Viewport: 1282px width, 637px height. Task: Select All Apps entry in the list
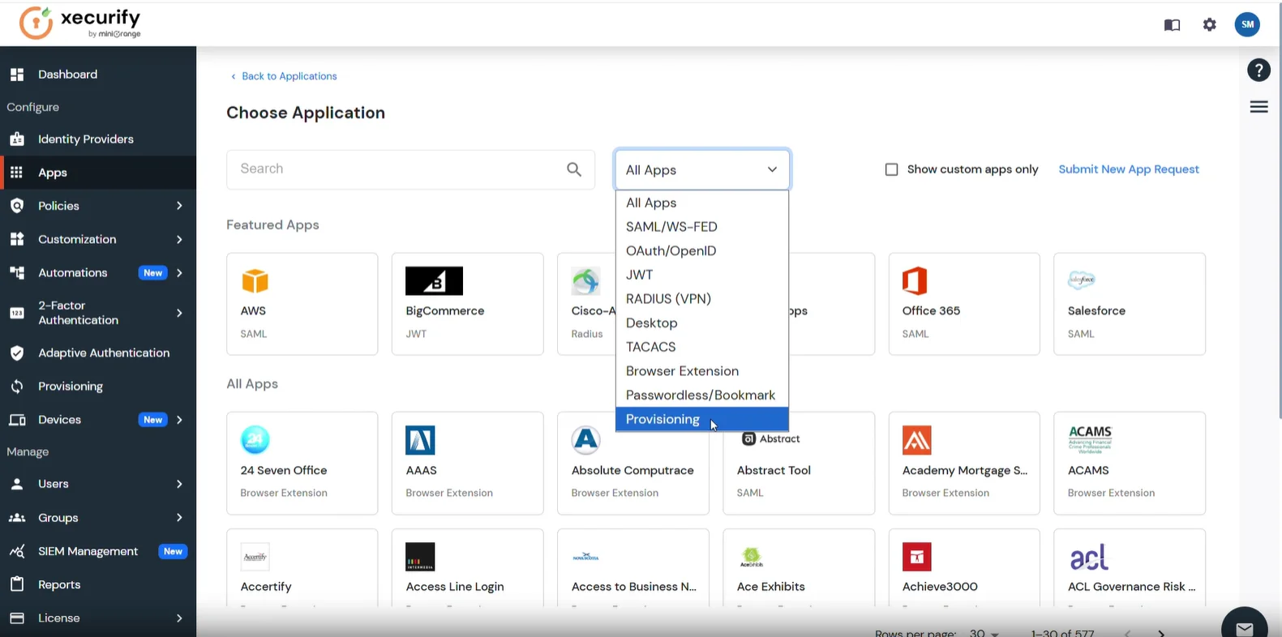[x=702, y=203]
